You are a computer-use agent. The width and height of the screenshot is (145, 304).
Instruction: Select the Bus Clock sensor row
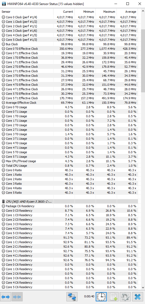click(x=69, y=44)
